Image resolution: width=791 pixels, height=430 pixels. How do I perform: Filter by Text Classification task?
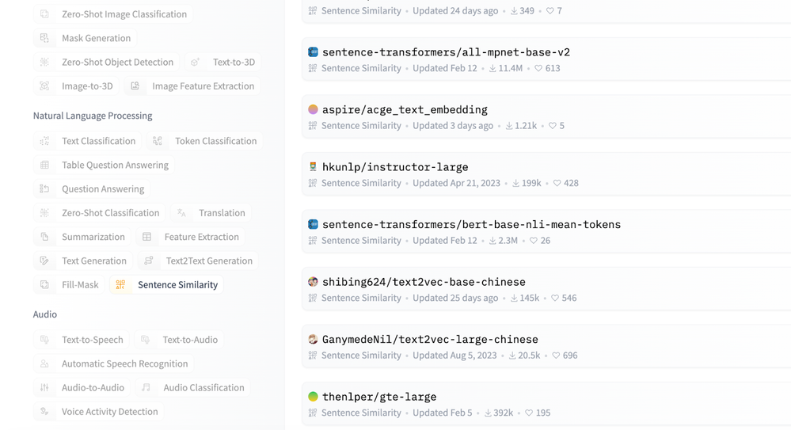tap(89, 141)
